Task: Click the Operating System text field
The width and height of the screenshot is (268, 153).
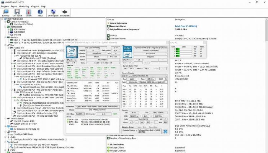Action: [142, 131]
